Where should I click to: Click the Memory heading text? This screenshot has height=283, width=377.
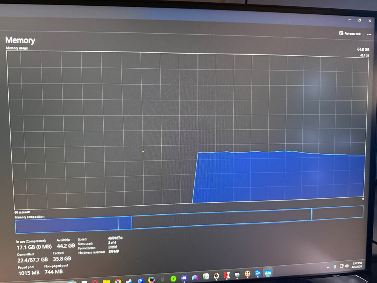pyautogui.click(x=20, y=40)
